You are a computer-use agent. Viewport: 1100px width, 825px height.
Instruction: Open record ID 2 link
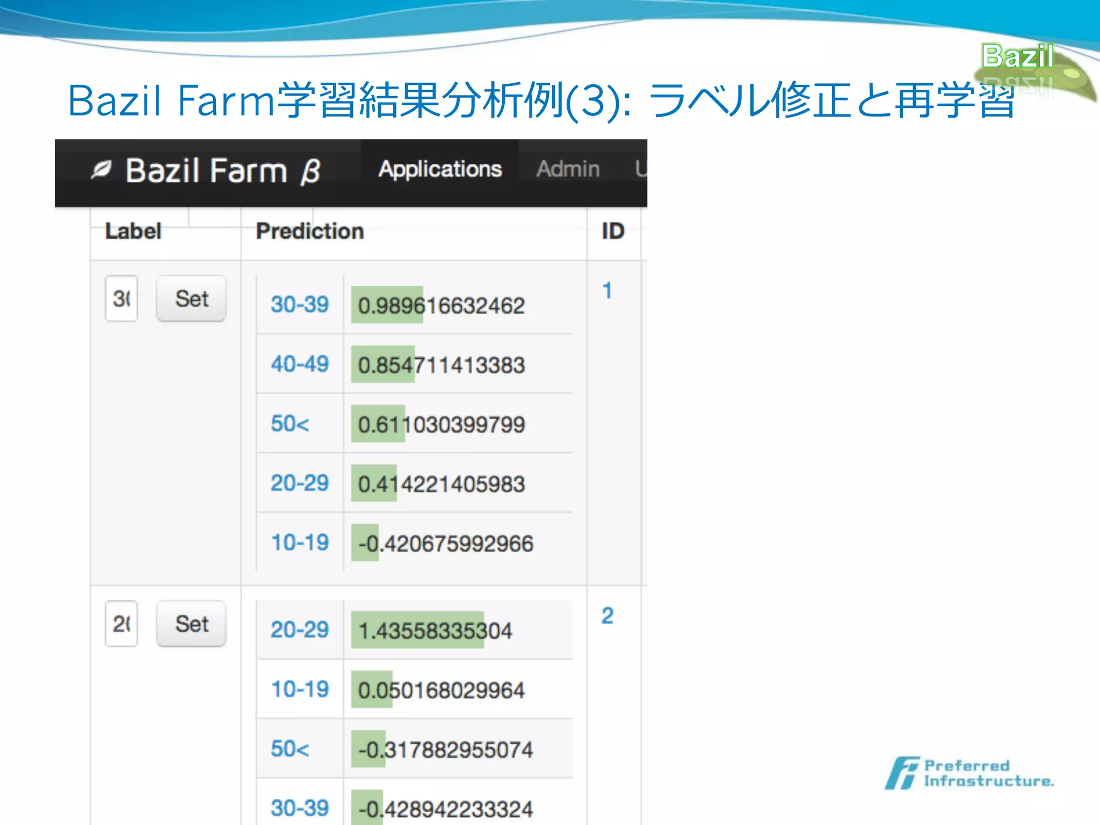pos(607,616)
